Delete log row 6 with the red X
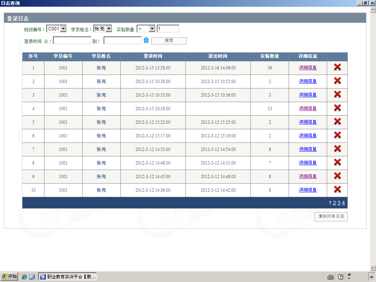This screenshot has height=282, width=376. [x=337, y=135]
